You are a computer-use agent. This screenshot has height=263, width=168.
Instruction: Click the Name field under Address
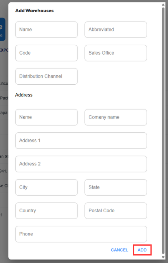(x=46, y=117)
